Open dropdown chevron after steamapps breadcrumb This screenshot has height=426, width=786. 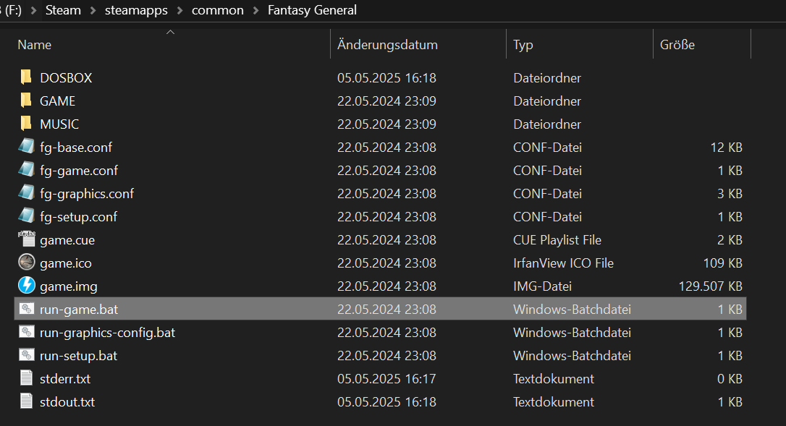tap(179, 11)
